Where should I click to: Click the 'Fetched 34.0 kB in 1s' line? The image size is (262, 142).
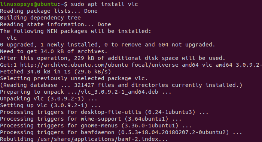[x=55, y=72]
